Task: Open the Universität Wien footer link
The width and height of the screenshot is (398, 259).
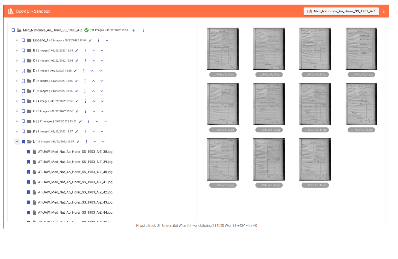Action: click(174, 226)
